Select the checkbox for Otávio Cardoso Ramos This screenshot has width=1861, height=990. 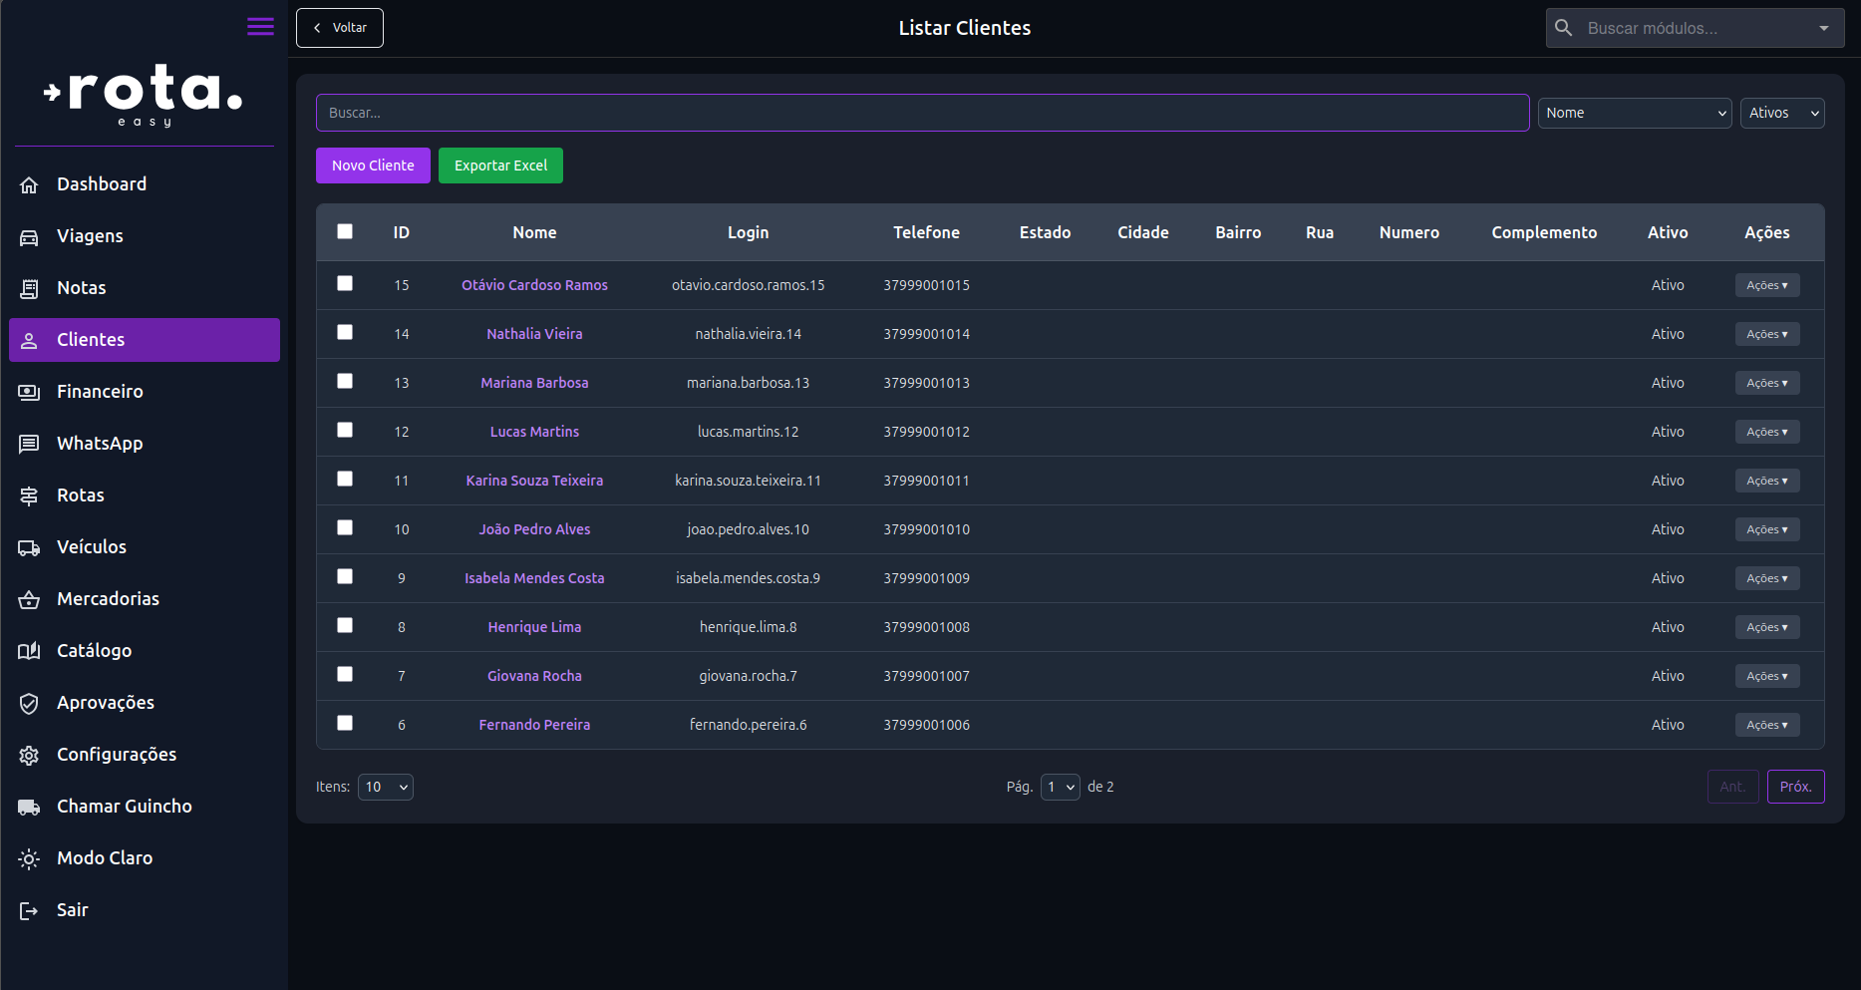(345, 283)
